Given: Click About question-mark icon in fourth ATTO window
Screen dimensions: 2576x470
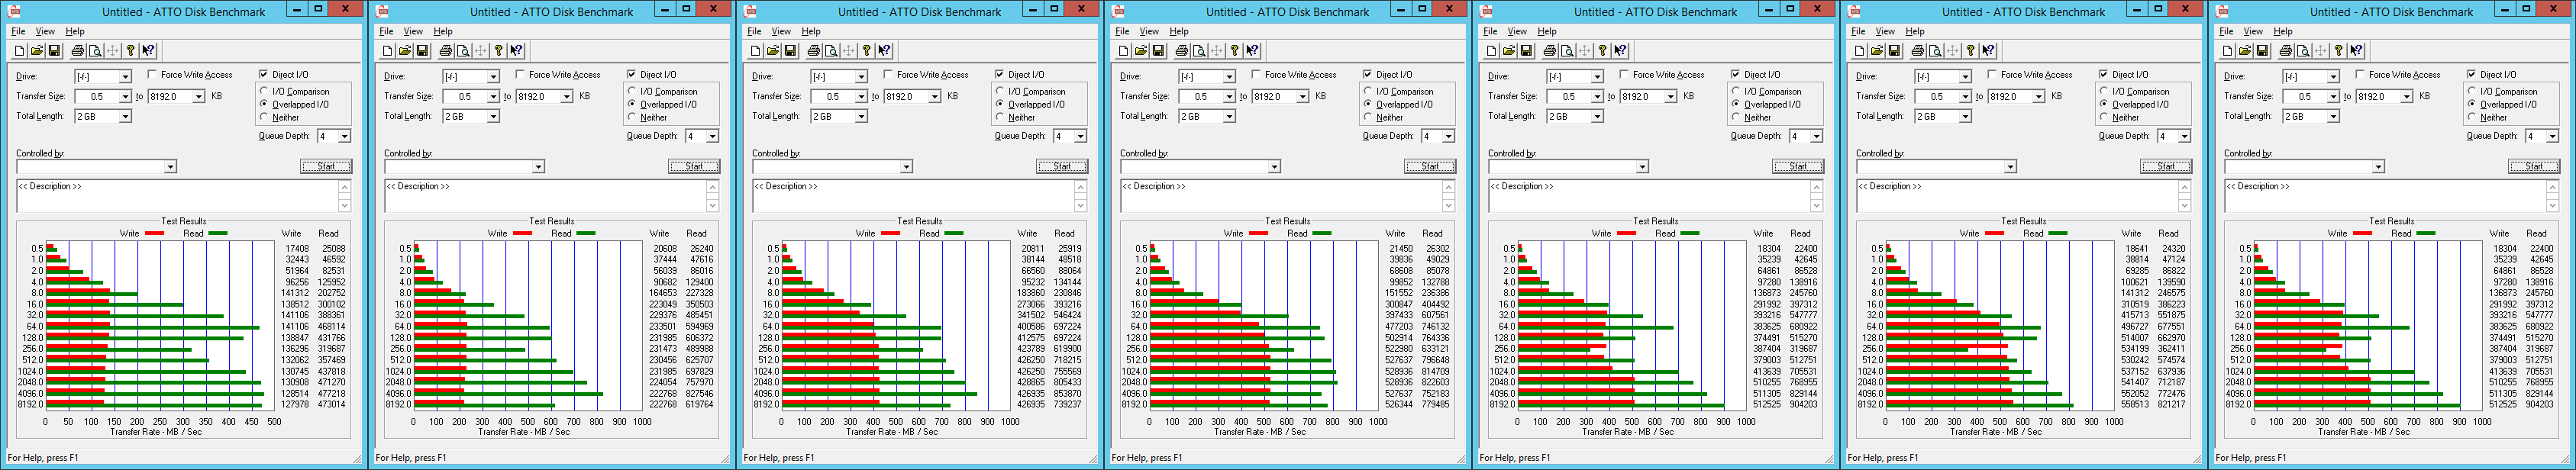Looking at the screenshot, I should coord(1234,51).
